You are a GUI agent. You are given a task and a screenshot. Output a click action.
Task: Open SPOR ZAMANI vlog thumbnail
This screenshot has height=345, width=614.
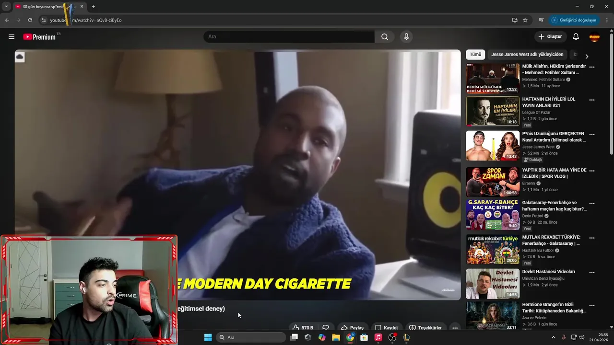click(x=493, y=182)
